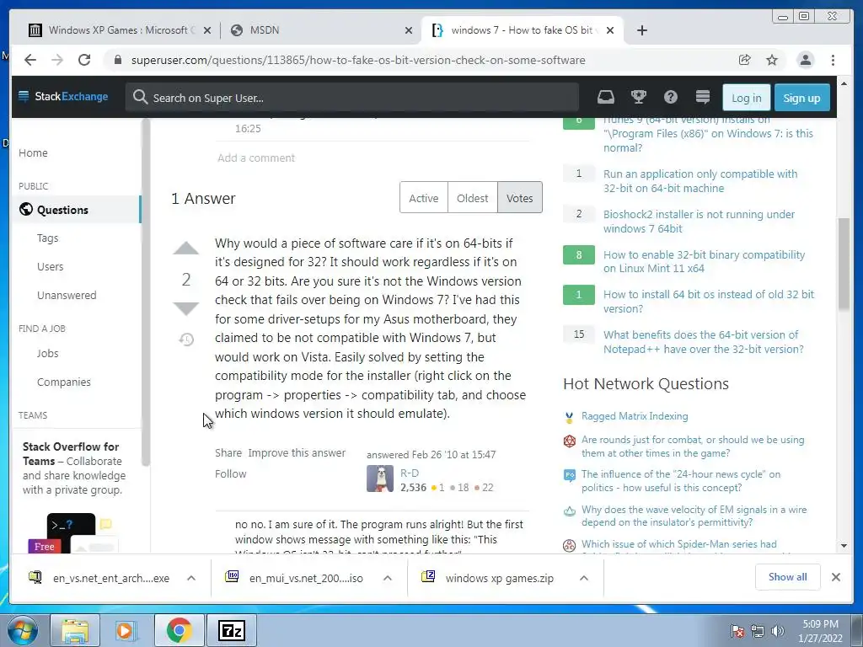
Task: Click the address bar URL
Action: coord(358,60)
